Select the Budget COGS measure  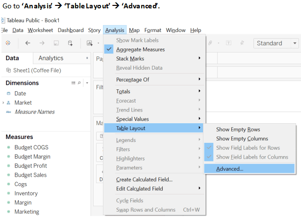point(31,147)
